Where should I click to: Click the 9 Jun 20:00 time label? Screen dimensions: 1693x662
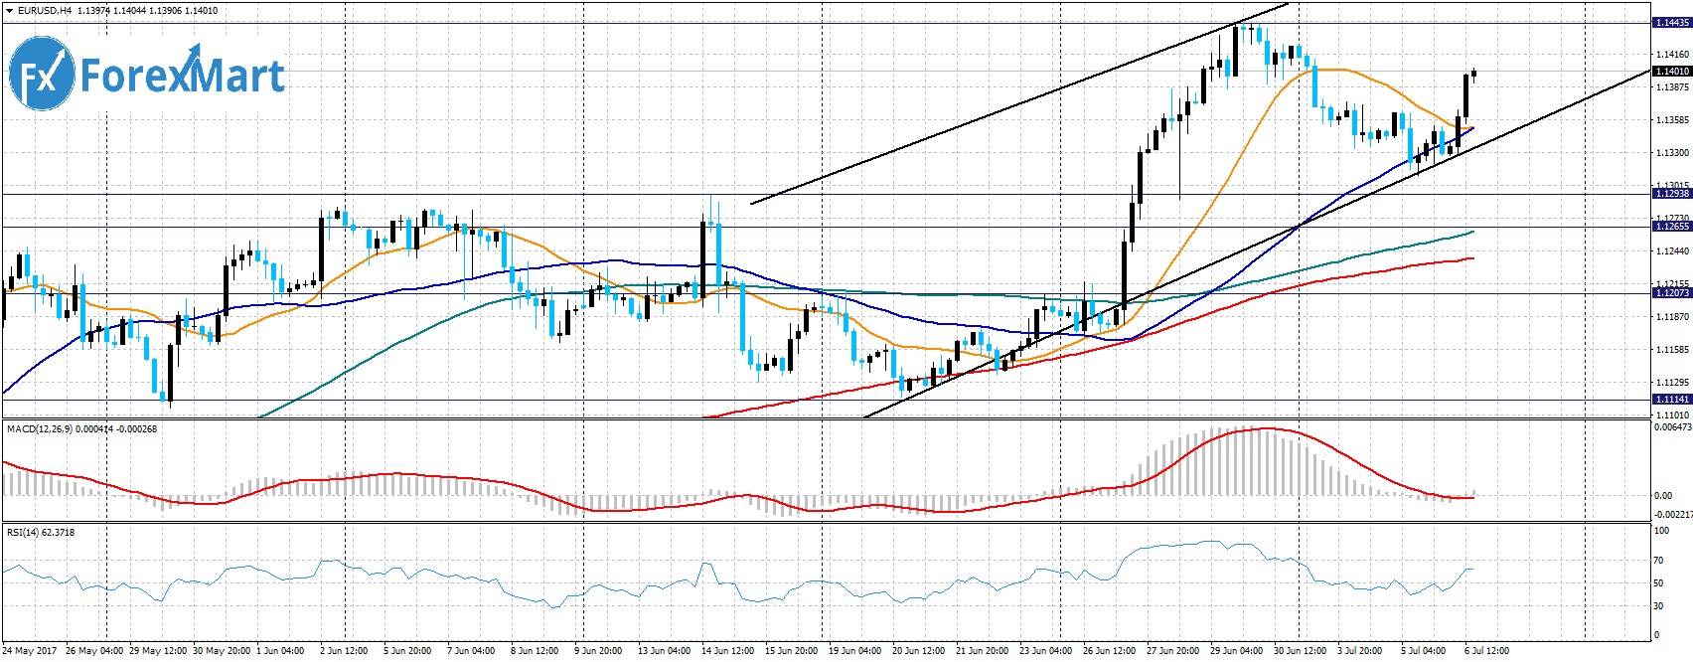[598, 651]
